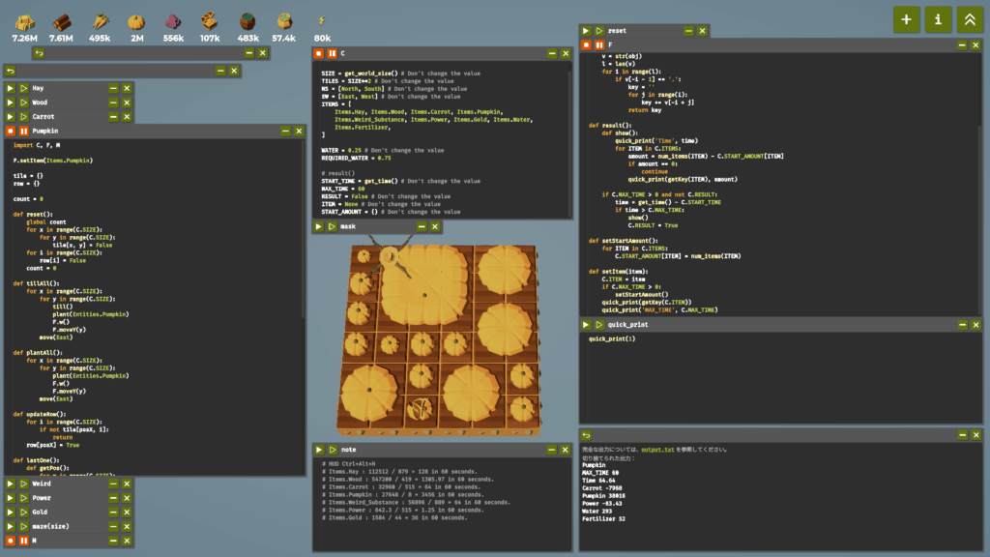Screen dimensions: 990x557
Task: Click the wood logs resource icon
Action: coord(61,20)
